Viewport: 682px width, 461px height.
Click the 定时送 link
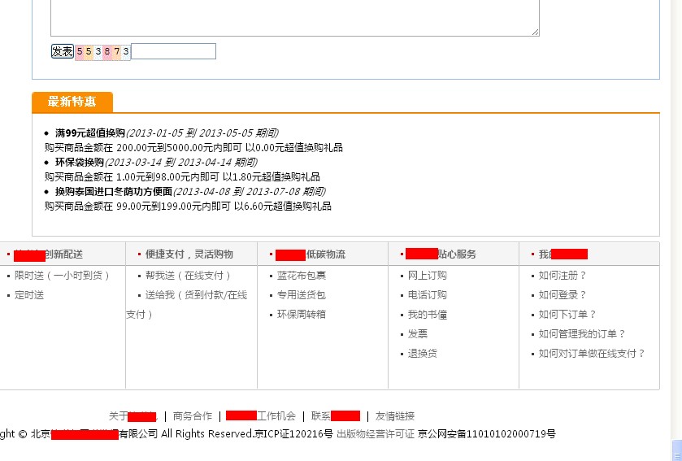point(29,295)
